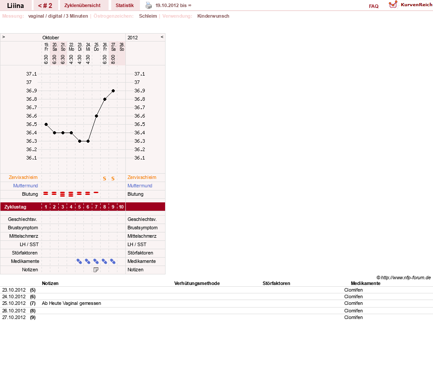This screenshot has width=433, height=380.
Task: Click the medication pill on cycle day 7
Action: pyautogui.click(x=96, y=261)
